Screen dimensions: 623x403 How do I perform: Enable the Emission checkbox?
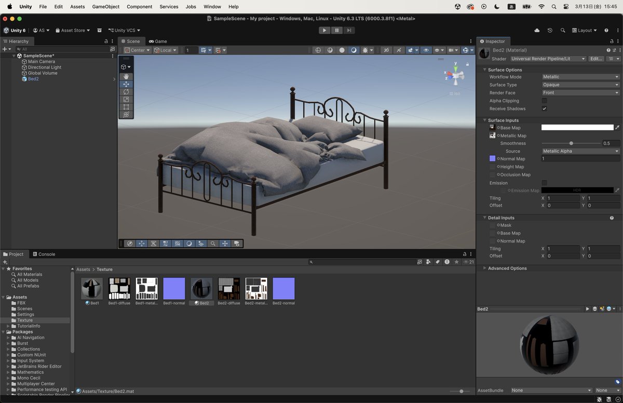point(544,183)
